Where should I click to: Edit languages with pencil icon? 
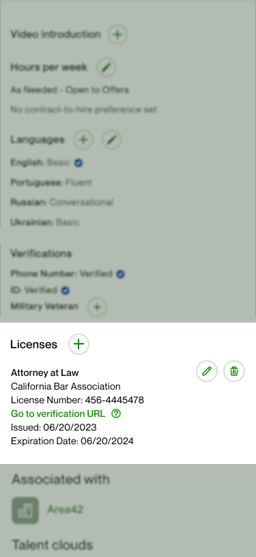(111, 139)
